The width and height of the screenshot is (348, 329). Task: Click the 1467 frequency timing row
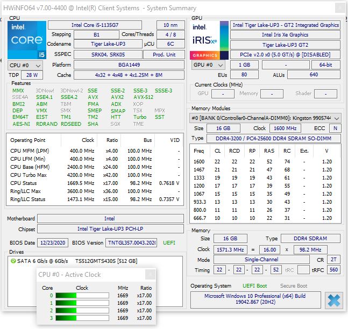point(265,170)
